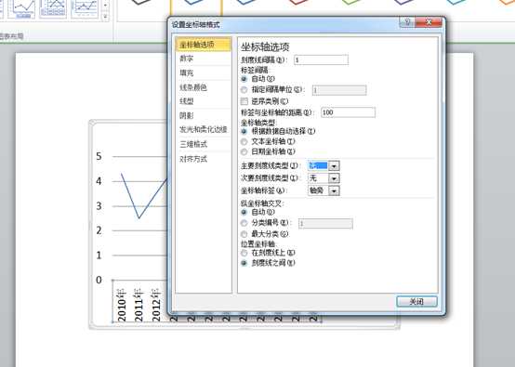The width and height of the screenshot is (515, 367).
Task: Click the value axis label 2
Action: click(x=99, y=230)
